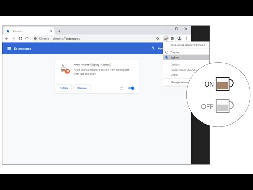The image size is (253, 190).
Task: Choose Unpin from the context menu
Action: point(174,75)
